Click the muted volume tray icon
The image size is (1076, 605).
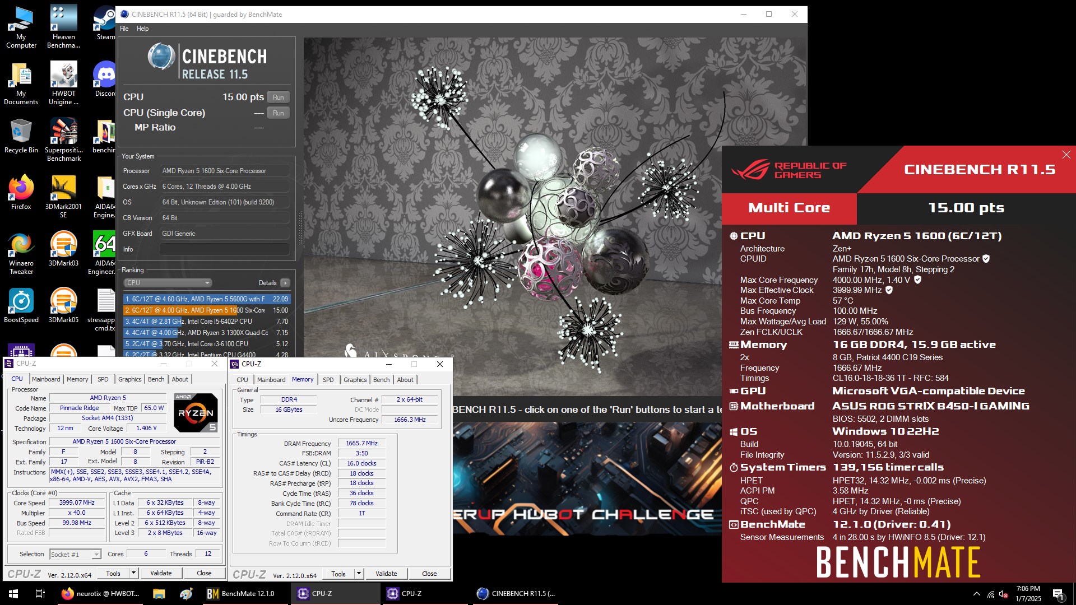(x=1004, y=594)
